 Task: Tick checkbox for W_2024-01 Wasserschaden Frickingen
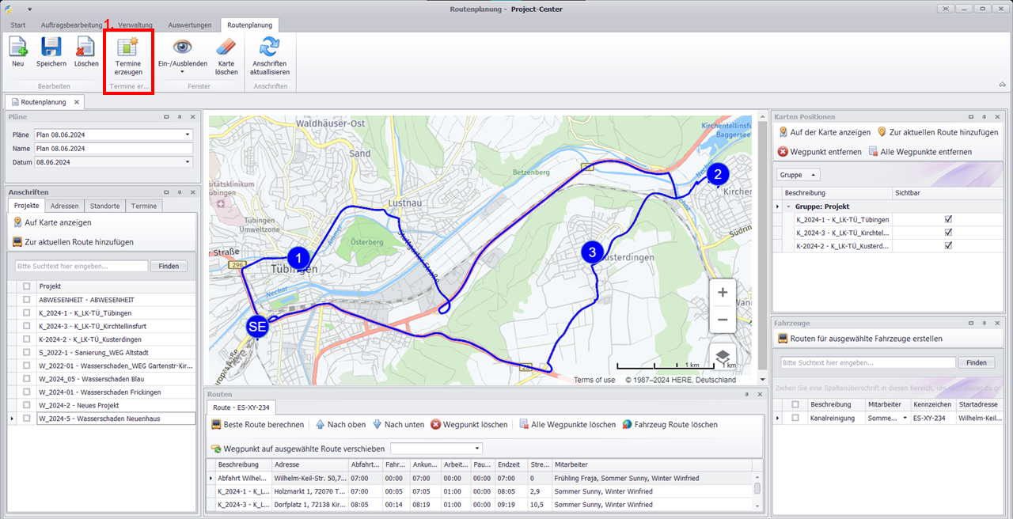27,392
